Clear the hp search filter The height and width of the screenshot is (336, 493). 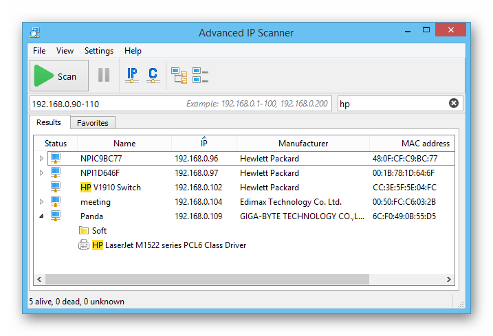point(453,103)
